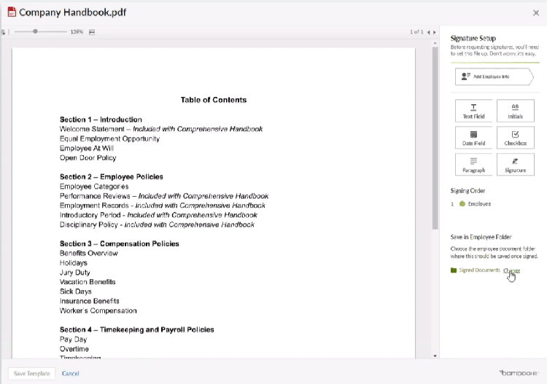Click the 139% zoom value
The height and width of the screenshot is (384, 547).
coord(77,32)
